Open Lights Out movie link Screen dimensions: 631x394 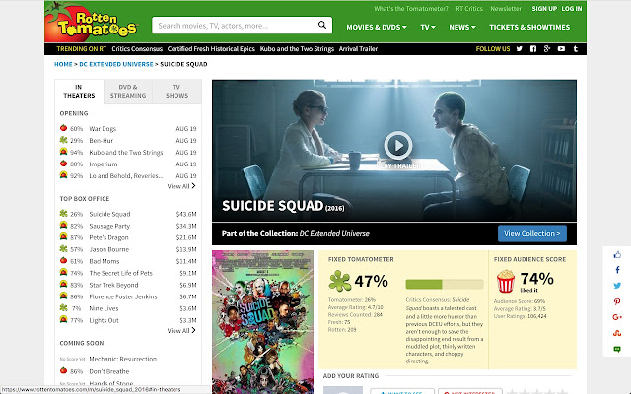(104, 320)
